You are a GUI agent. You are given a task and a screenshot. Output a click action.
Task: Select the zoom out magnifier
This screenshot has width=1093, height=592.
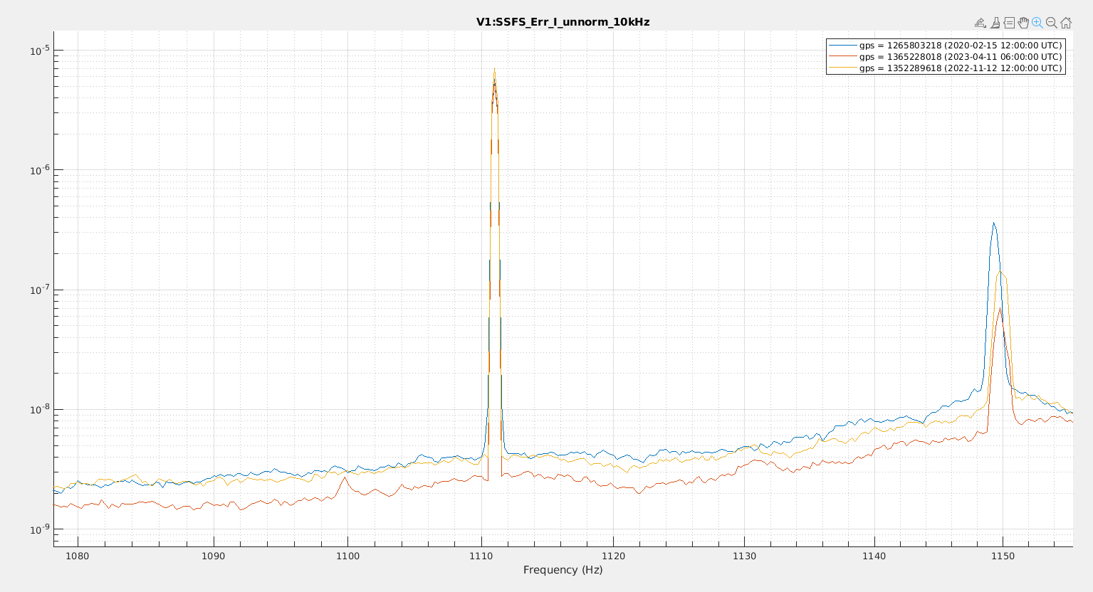tap(1052, 23)
